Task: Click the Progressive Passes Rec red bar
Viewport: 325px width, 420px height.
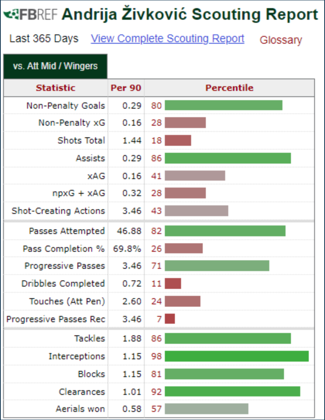Action: [x=170, y=319]
